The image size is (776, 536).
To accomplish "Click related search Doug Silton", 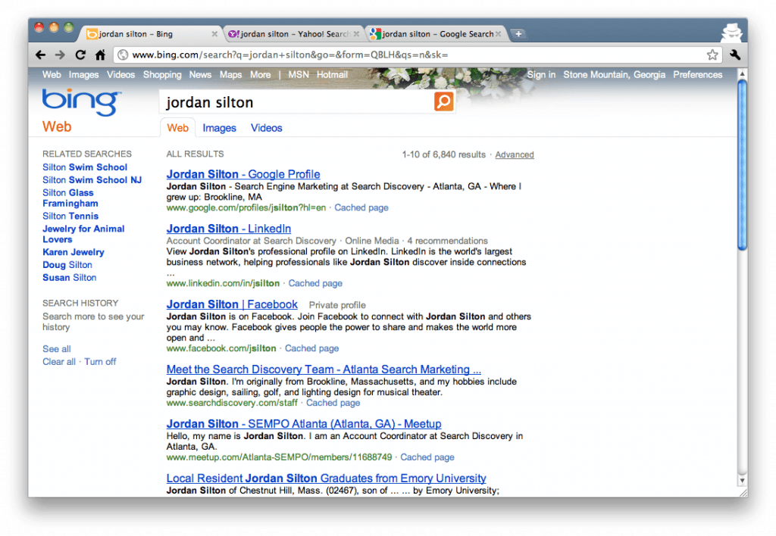I will coord(67,265).
